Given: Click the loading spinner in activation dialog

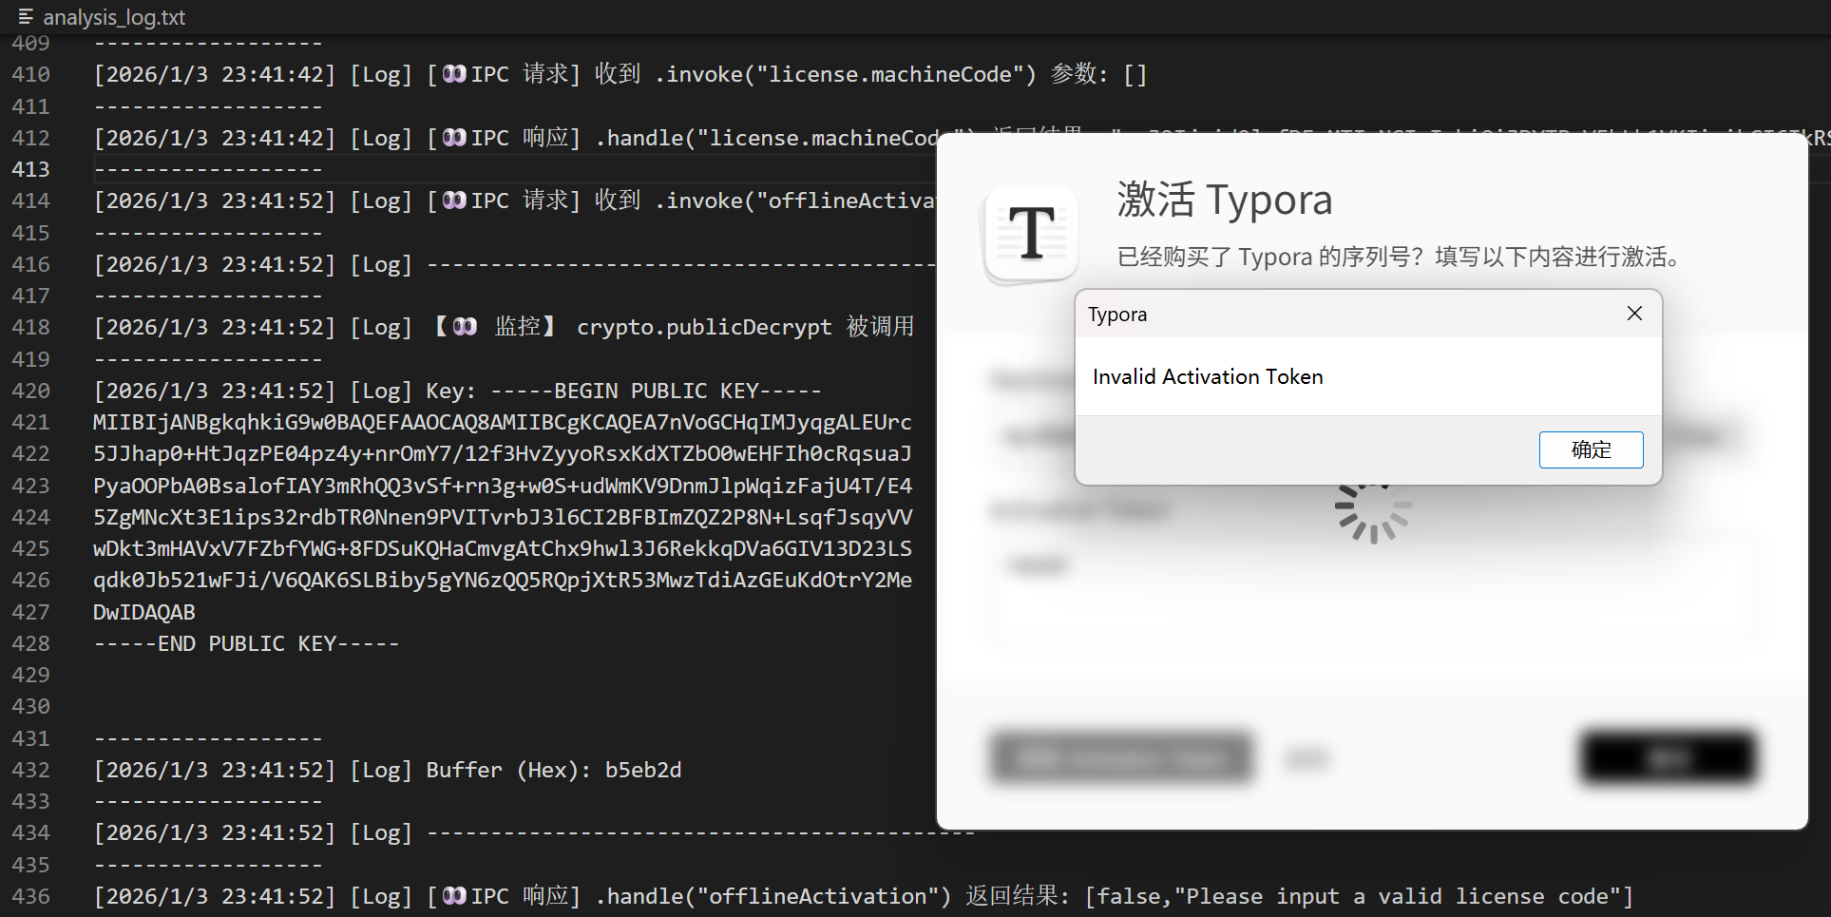Looking at the screenshot, I should (x=1373, y=511).
